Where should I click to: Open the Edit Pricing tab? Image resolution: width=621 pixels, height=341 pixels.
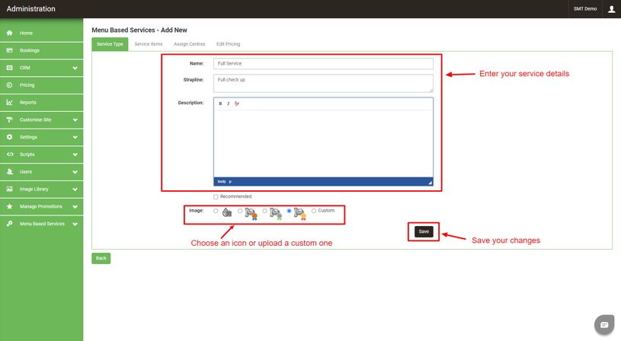[228, 44]
